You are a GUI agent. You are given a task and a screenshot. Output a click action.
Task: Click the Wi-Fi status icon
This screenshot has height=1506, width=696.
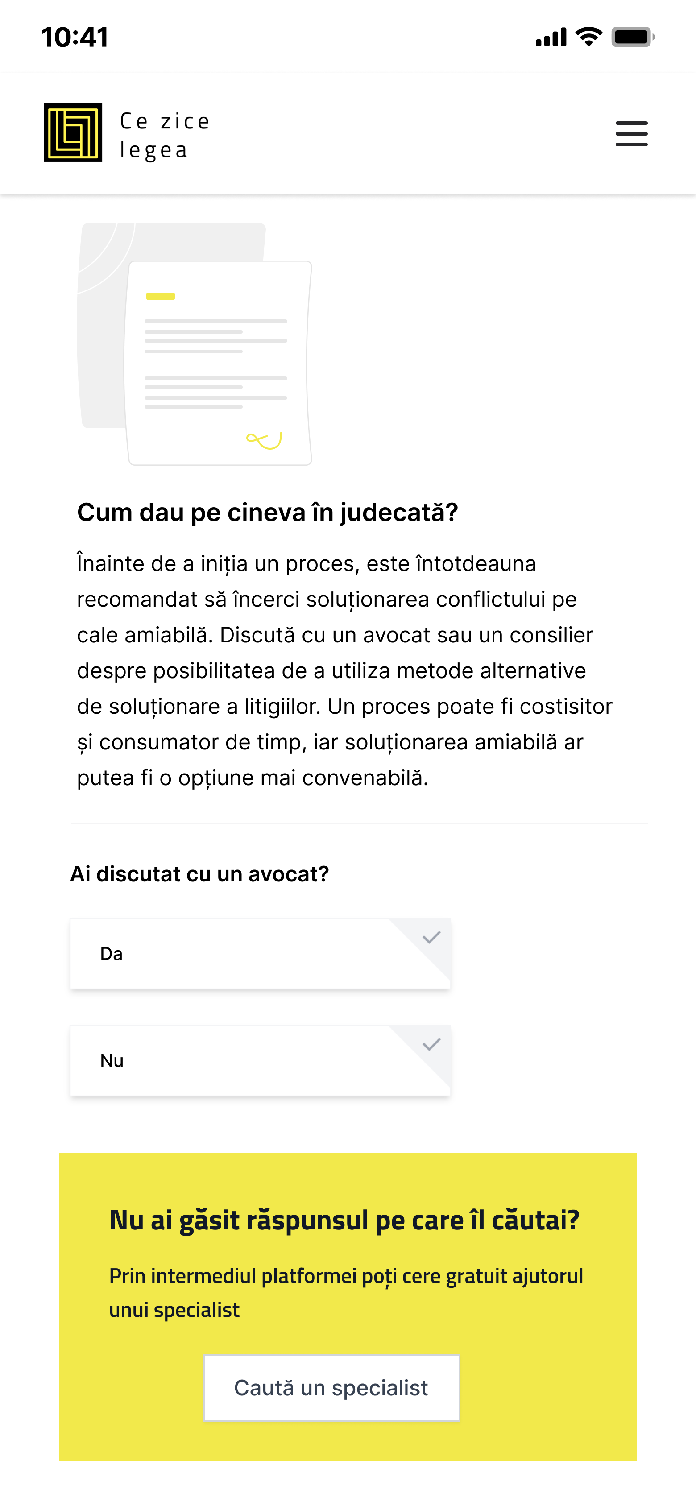tap(588, 37)
